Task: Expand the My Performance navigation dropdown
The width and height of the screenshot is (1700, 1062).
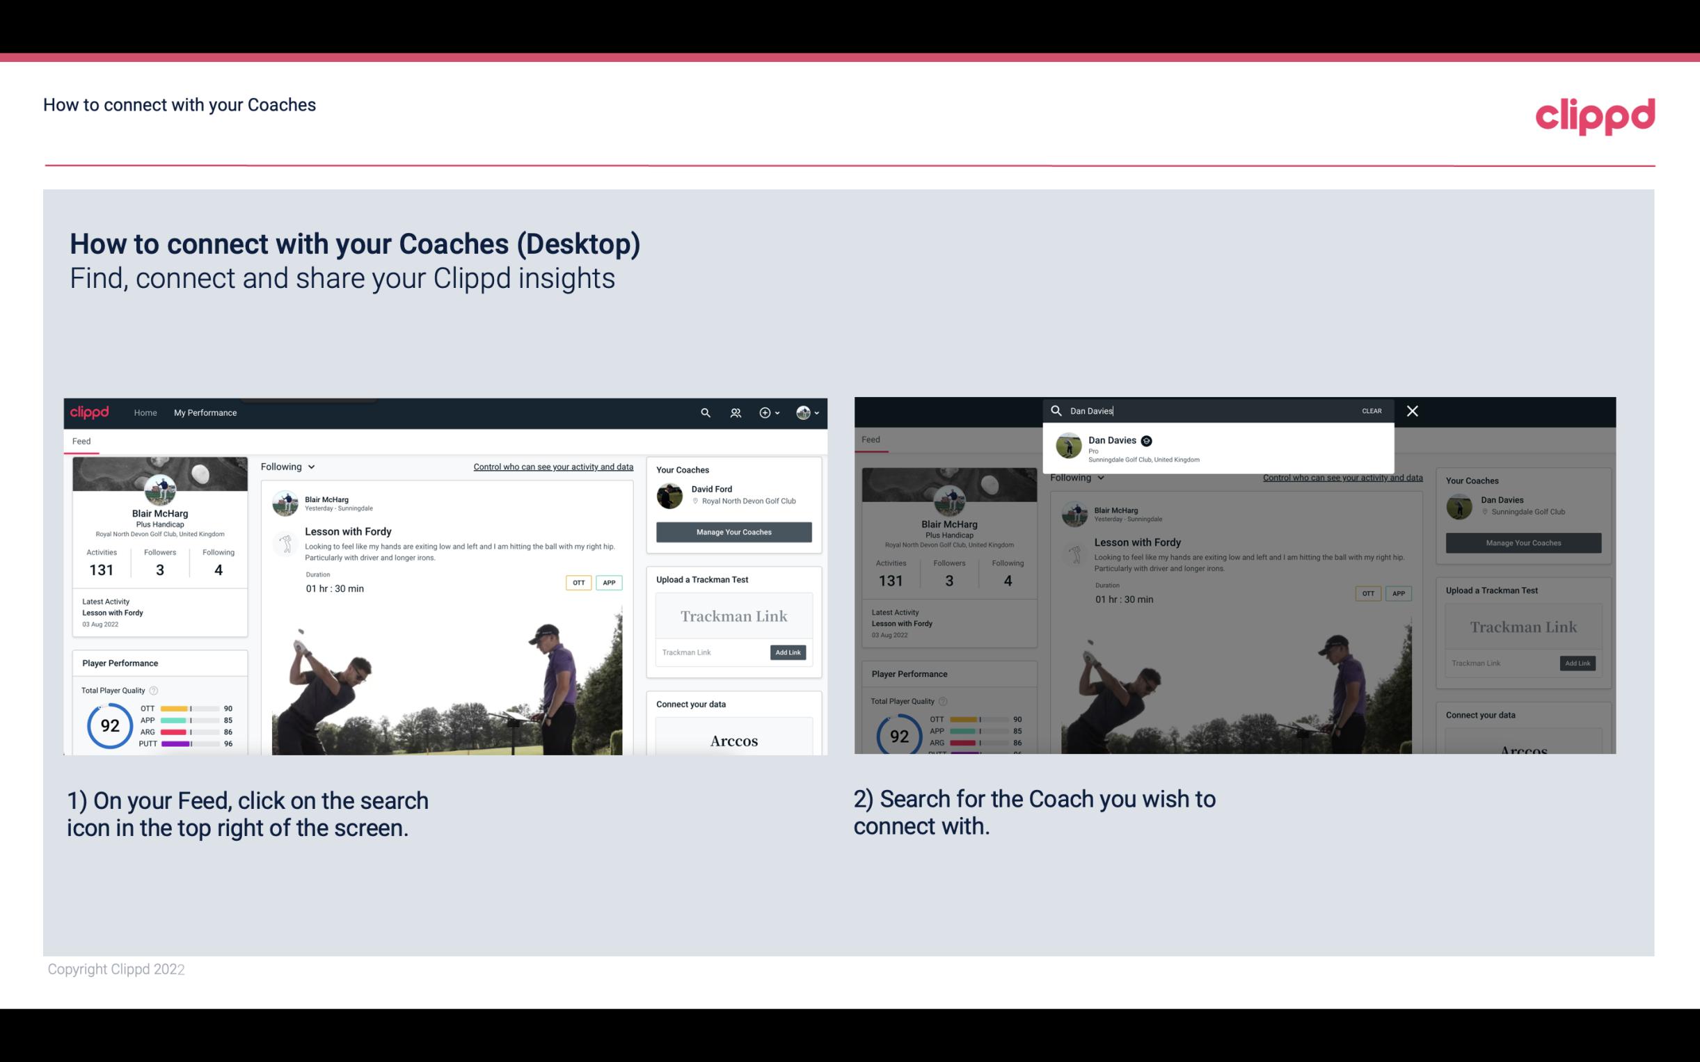Action: pyautogui.click(x=205, y=412)
